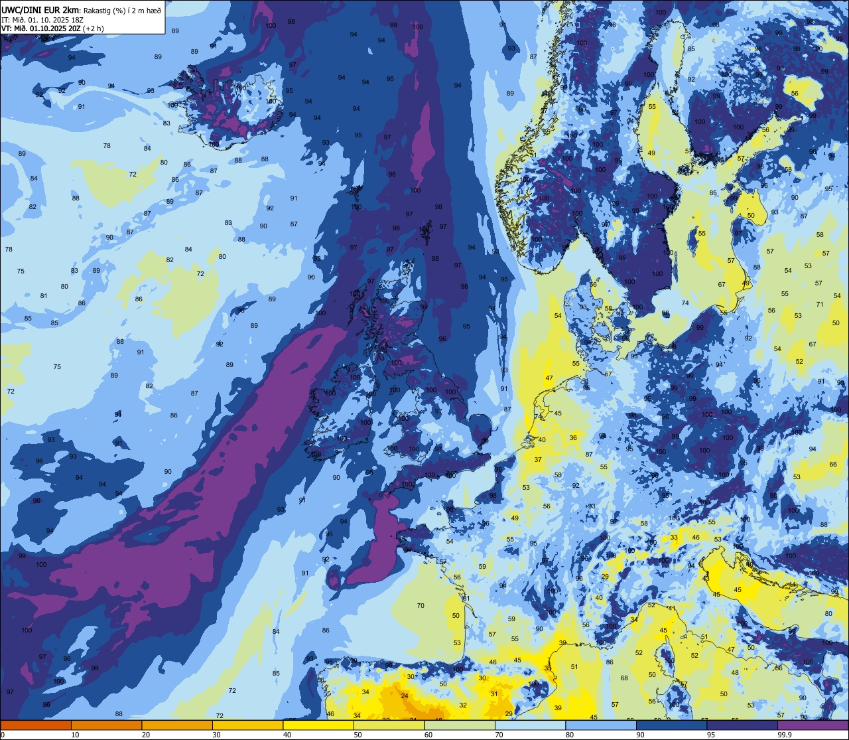Click the 10–20 orange legend swatch
This screenshot has height=740, width=849.
pyautogui.click(x=106, y=725)
